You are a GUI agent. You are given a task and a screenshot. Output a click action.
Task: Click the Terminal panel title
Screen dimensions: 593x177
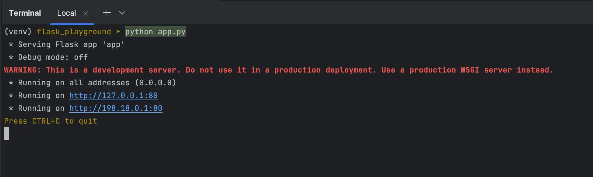(x=25, y=13)
